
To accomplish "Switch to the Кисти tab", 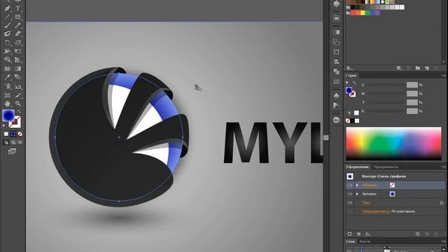I will coord(365,241).
